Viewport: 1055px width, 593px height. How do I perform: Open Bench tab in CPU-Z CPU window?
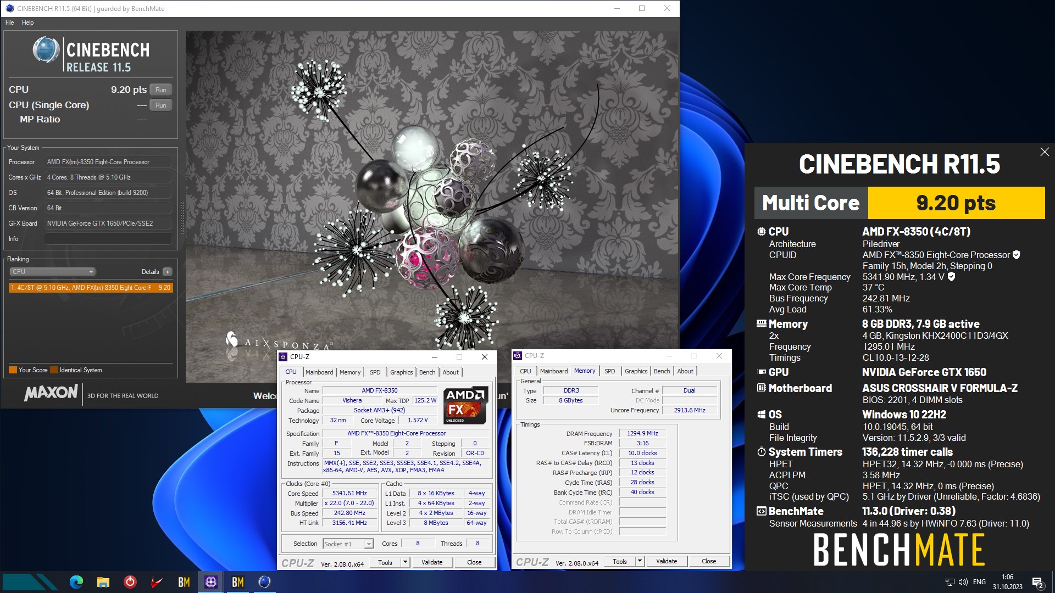427,372
